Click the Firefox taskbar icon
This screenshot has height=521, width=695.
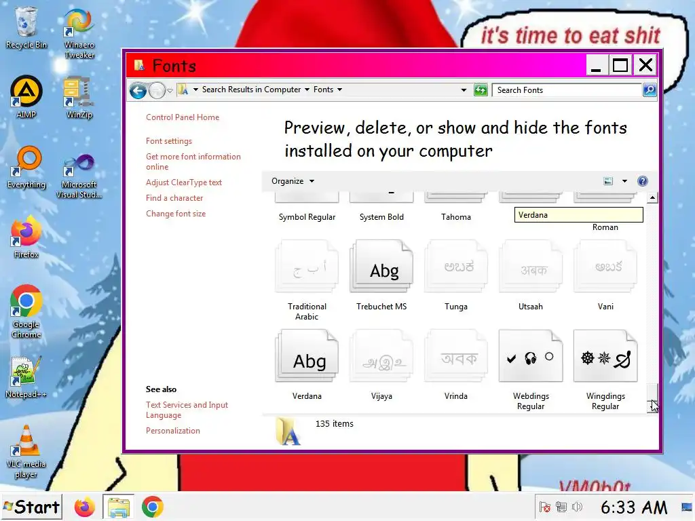pos(84,507)
